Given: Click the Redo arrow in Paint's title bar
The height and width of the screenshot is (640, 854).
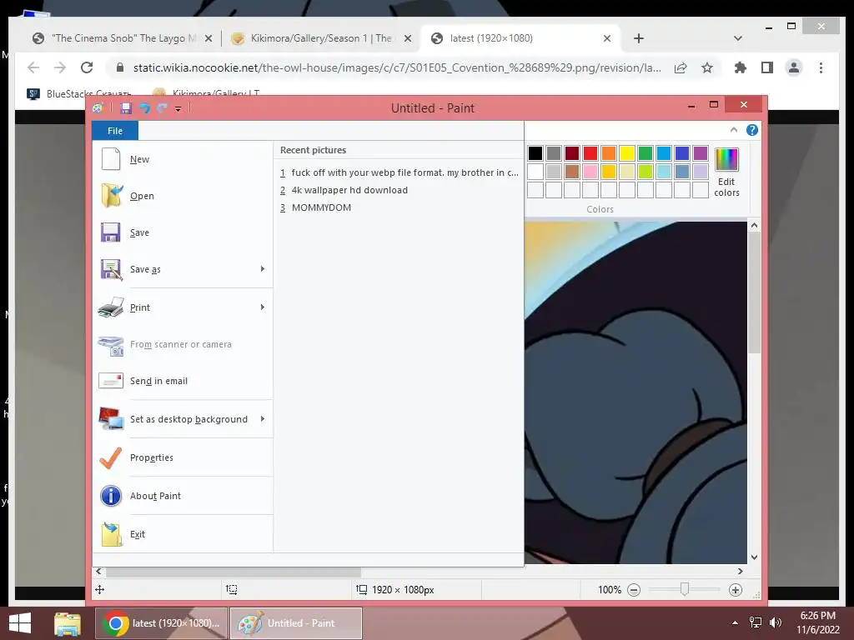Looking at the screenshot, I should tap(162, 108).
